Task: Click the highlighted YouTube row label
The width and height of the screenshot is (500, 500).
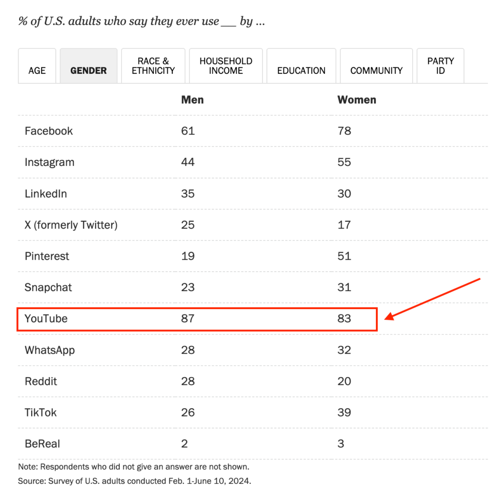Action: point(46,319)
